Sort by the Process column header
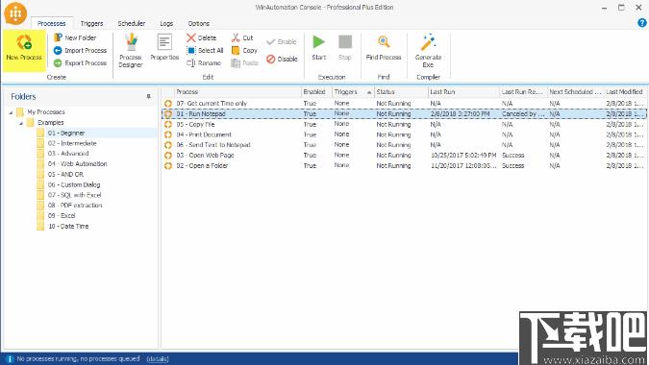Viewport: 649px width, 365px height. 237,92
